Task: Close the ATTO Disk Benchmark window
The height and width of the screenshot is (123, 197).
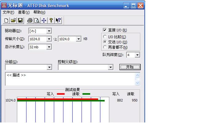Action: click(x=140, y=6)
